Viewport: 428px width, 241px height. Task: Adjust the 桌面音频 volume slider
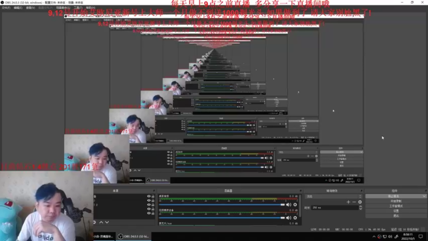pos(221,205)
